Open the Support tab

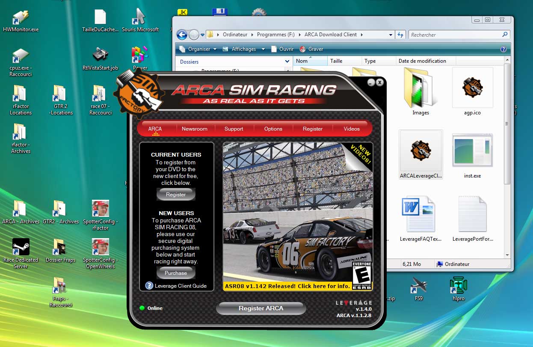[234, 129]
